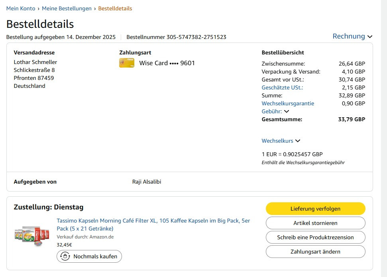Click the Wechselkurs chevron arrow

click(x=298, y=141)
